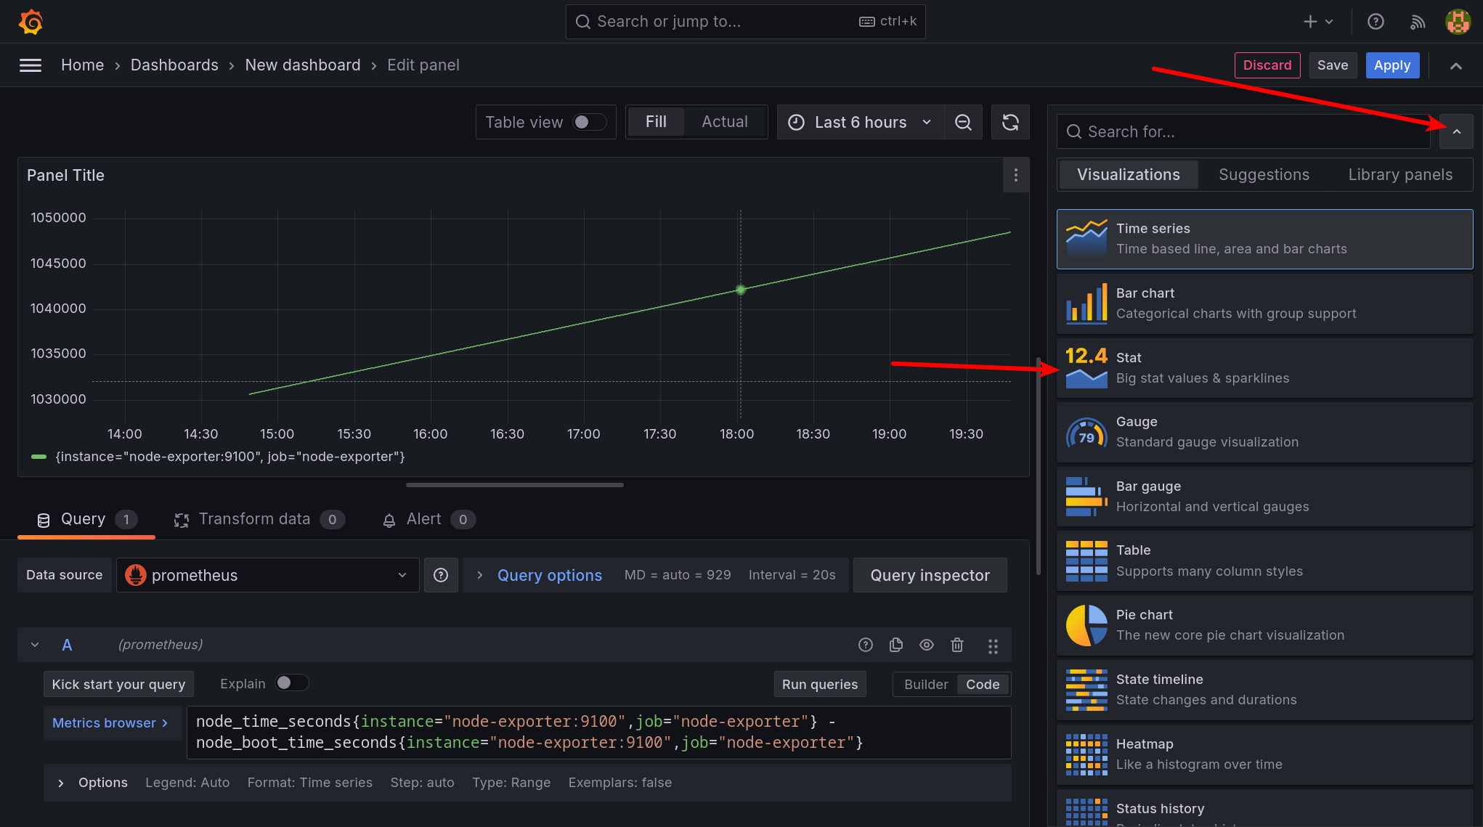Screen dimensions: 1483x827
Task: Pick the Pie chart visualization
Action: coord(1264,625)
